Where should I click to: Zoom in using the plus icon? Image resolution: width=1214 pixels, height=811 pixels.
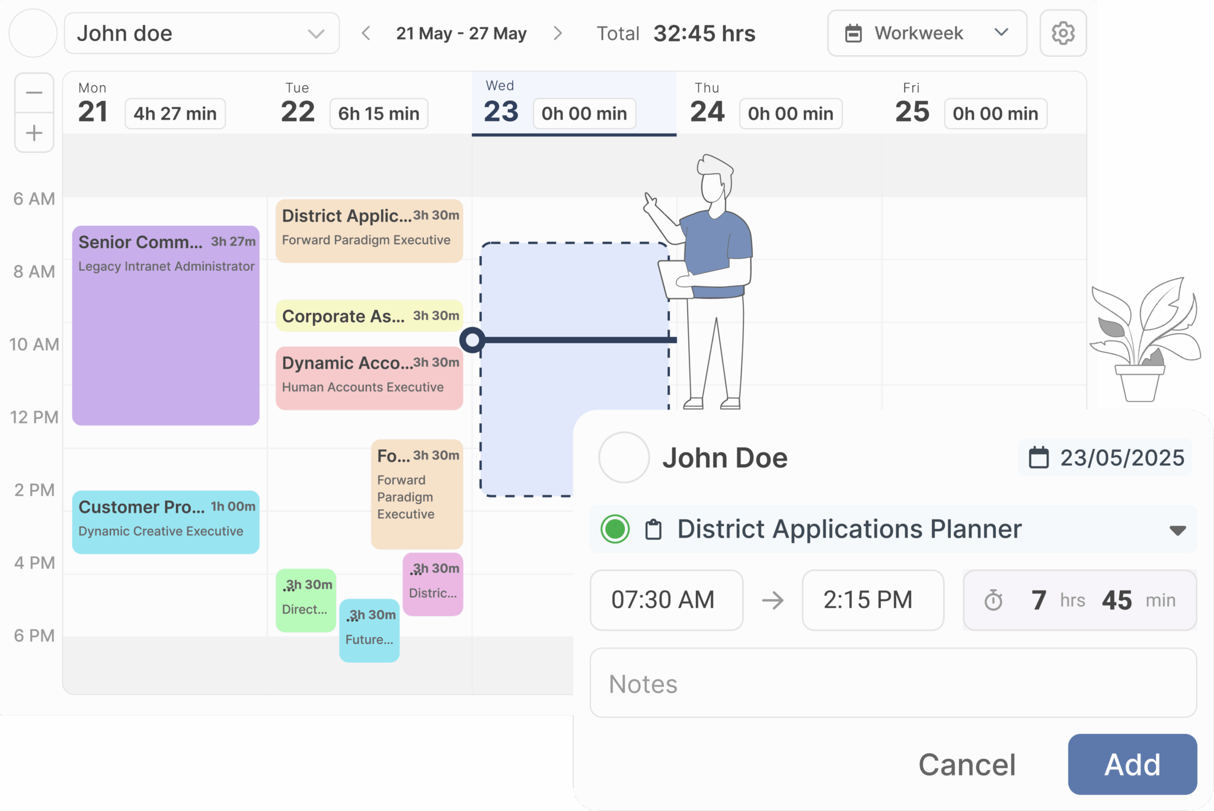coord(34,133)
